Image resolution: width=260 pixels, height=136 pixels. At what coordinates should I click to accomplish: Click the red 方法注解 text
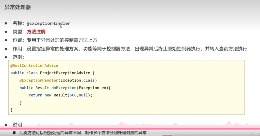click(36, 32)
